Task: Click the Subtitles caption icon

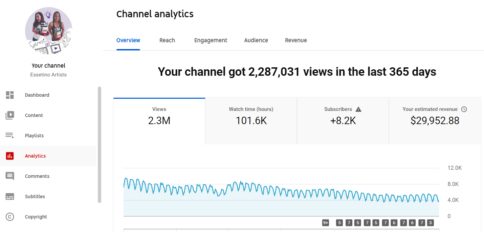Action: coord(10,196)
